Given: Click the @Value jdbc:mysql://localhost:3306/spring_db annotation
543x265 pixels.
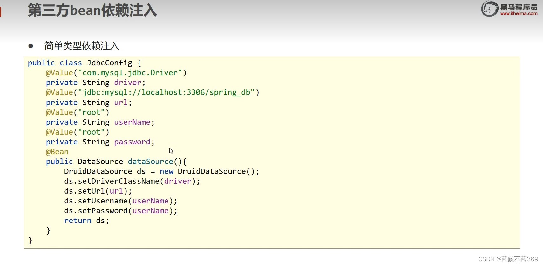Looking at the screenshot, I should (153, 92).
